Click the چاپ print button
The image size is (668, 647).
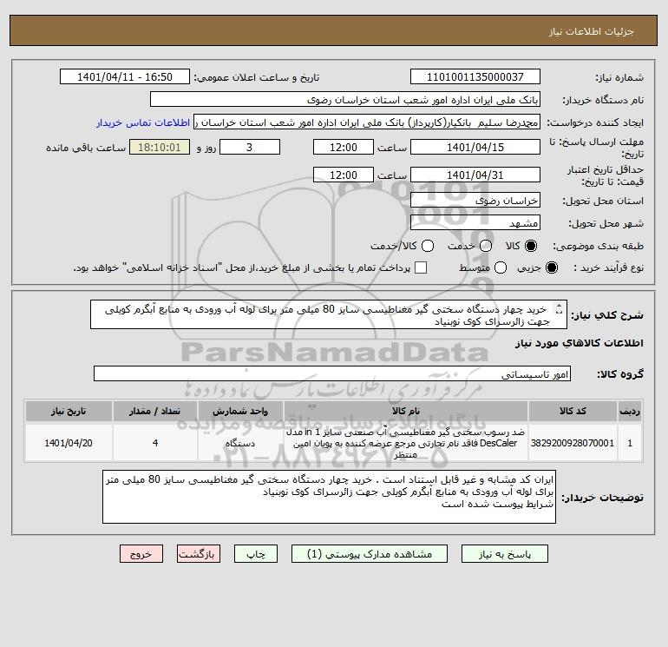(256, 554)
